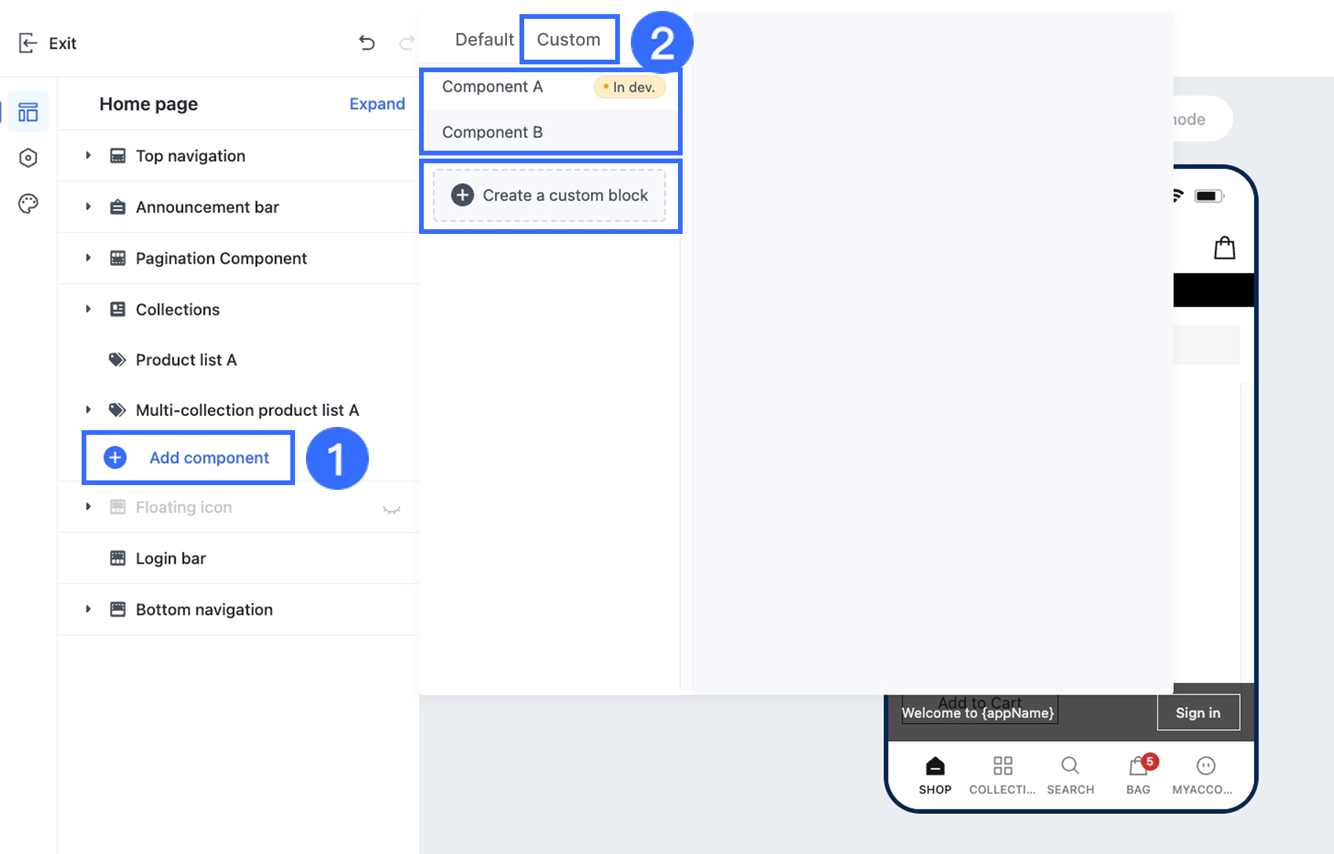Click Create a custom block

point(549,195)
